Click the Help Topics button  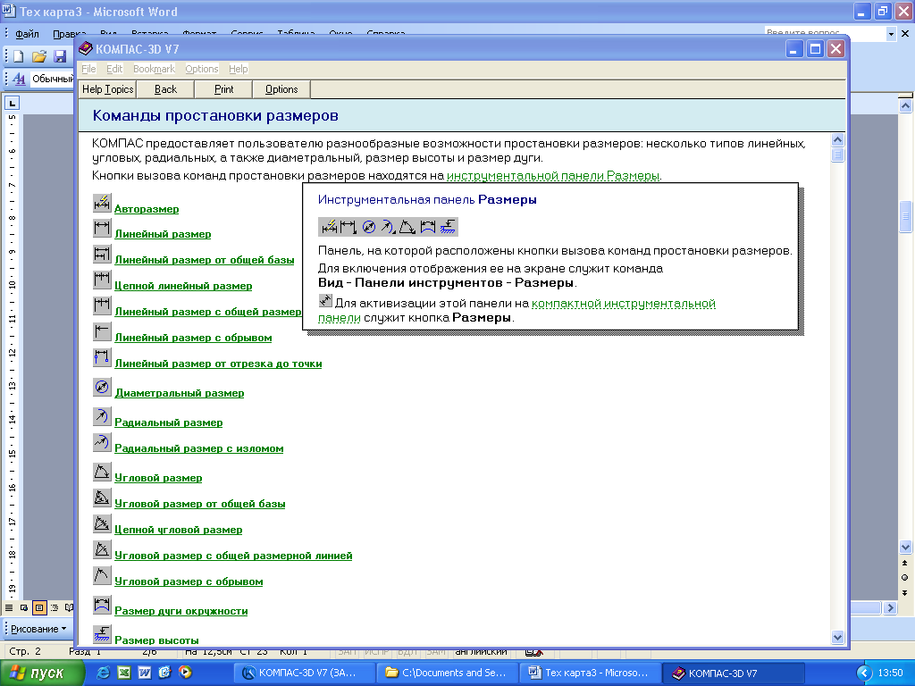click(107, 89)
